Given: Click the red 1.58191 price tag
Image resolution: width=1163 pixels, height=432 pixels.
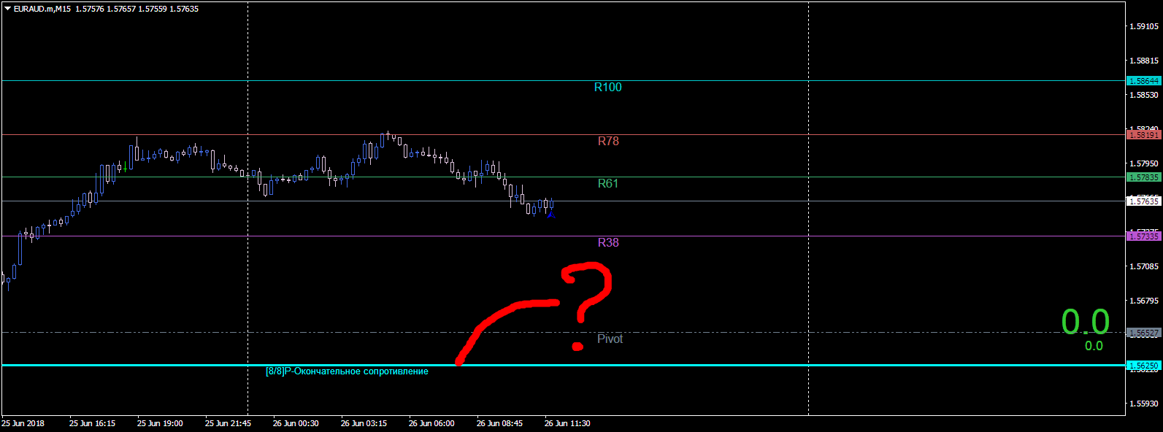Looking at the screenshot, I should [x=1144, y=135].
